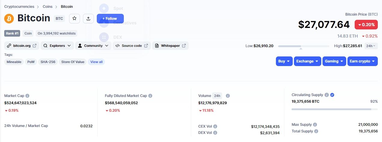Open the Exchange dropdown
The height and width of the screenshot is (142, 382).
(x=307, y=61)
